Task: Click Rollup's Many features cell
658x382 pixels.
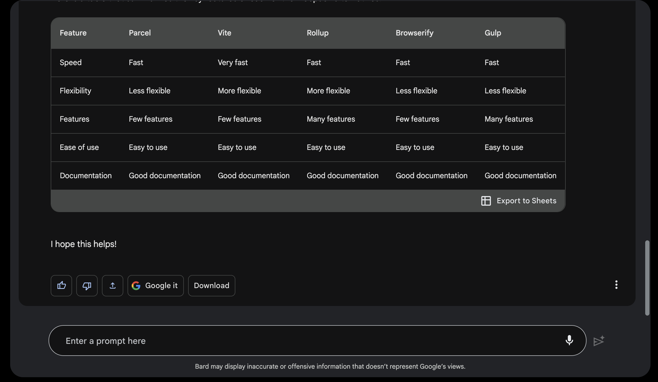Action: click(x=331, y=119)
